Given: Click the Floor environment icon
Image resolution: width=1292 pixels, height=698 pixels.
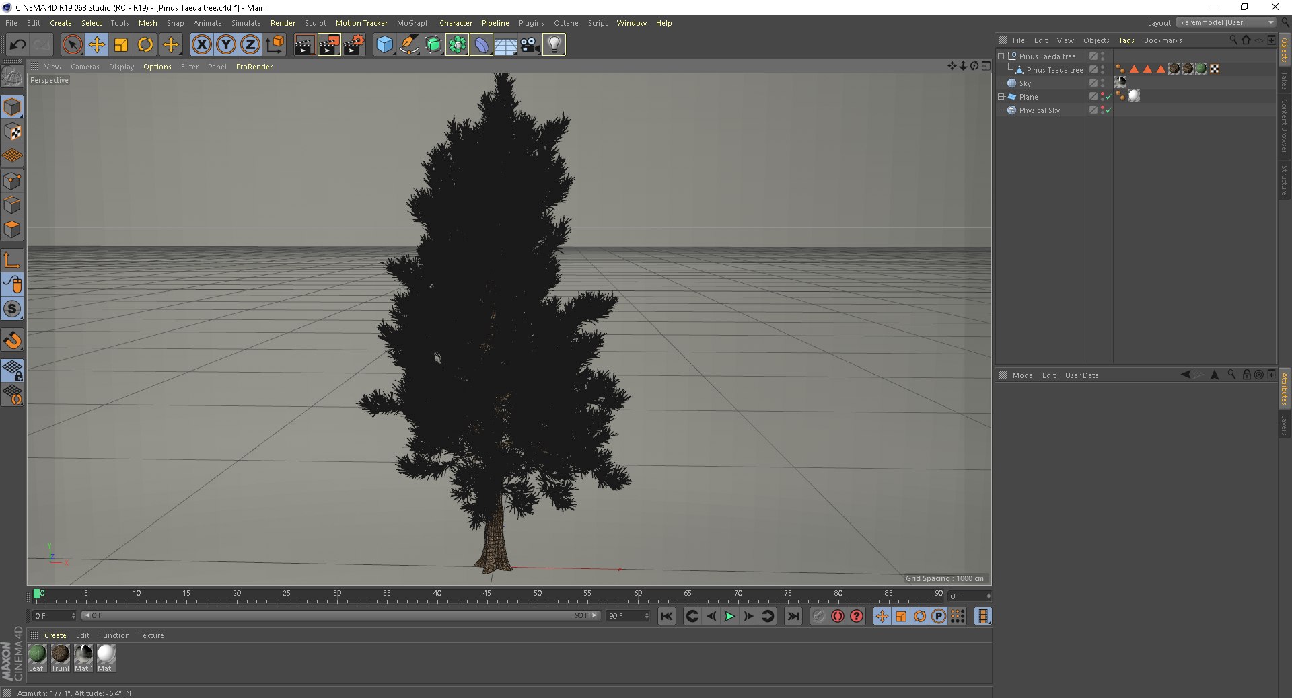Looking at the screenshot, I should [x=505, y=45].
